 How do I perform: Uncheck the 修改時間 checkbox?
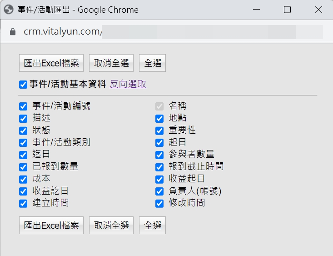(159, 204)
